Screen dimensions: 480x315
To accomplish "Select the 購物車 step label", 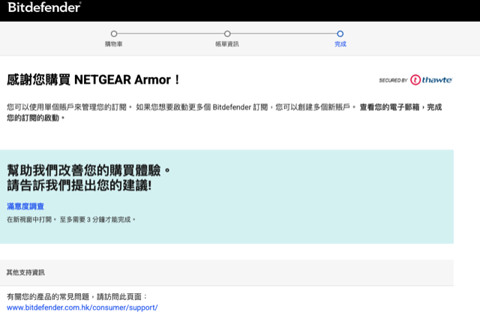I will [114, 44].
